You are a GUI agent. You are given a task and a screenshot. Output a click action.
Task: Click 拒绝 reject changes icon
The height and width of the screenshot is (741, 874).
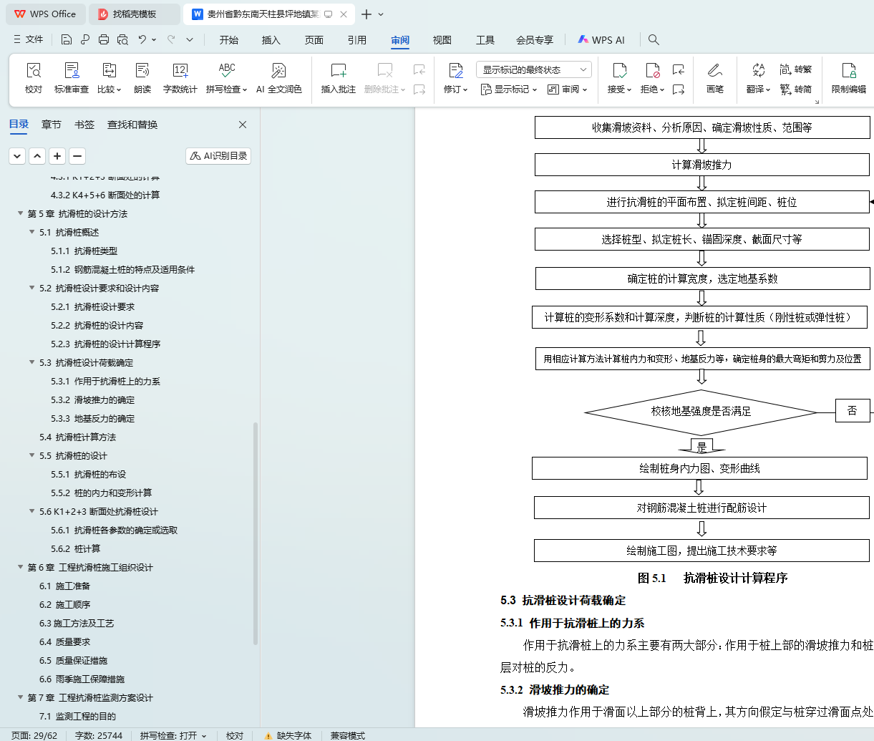point(653,70)
